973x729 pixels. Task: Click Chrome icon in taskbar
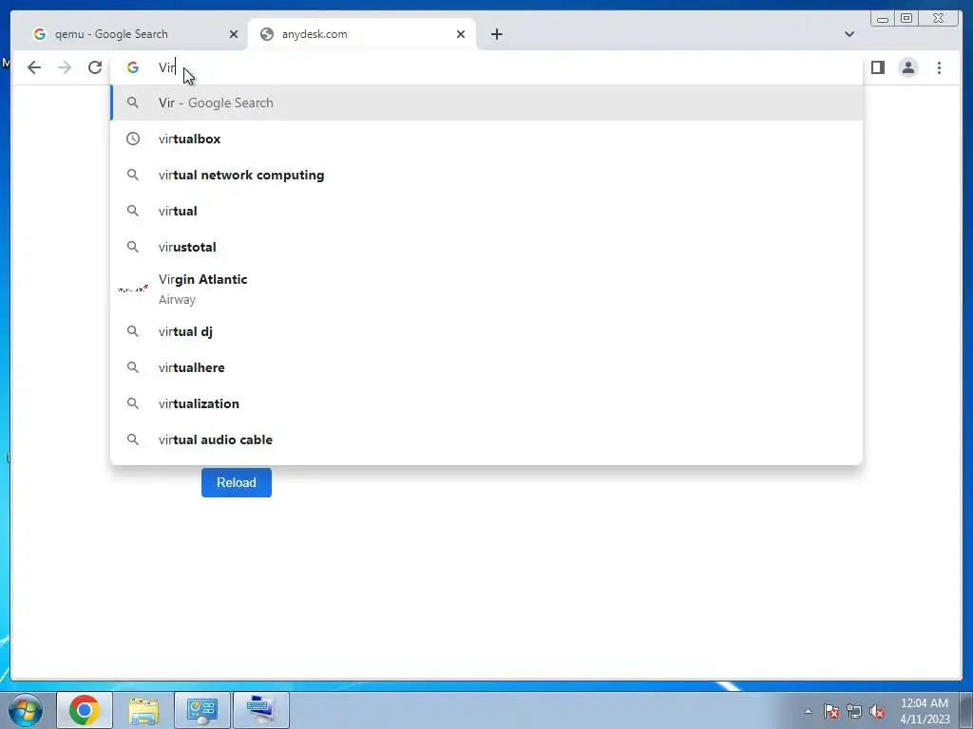coord(85,710)
